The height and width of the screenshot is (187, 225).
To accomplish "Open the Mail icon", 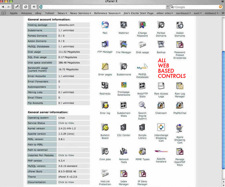I will [105, 25].
